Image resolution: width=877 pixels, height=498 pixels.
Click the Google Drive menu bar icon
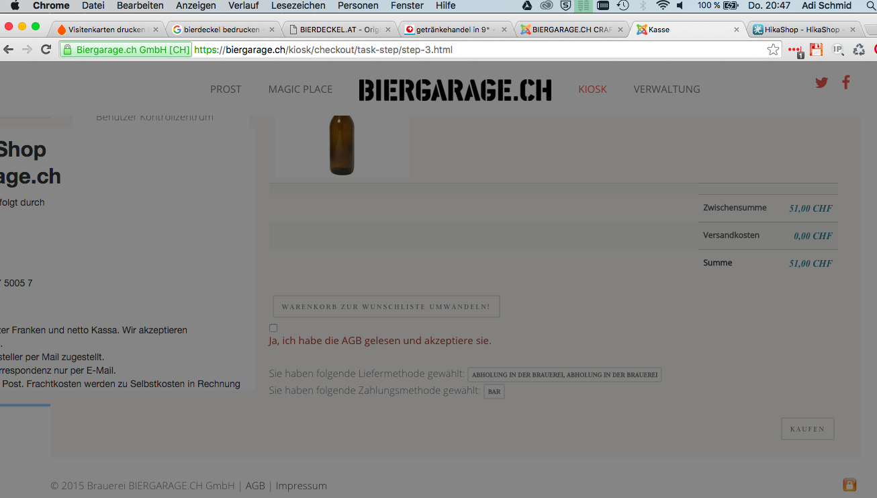click(x=528, y=6)
